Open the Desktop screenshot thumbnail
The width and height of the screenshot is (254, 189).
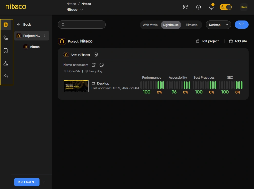(x=76, y=86)
